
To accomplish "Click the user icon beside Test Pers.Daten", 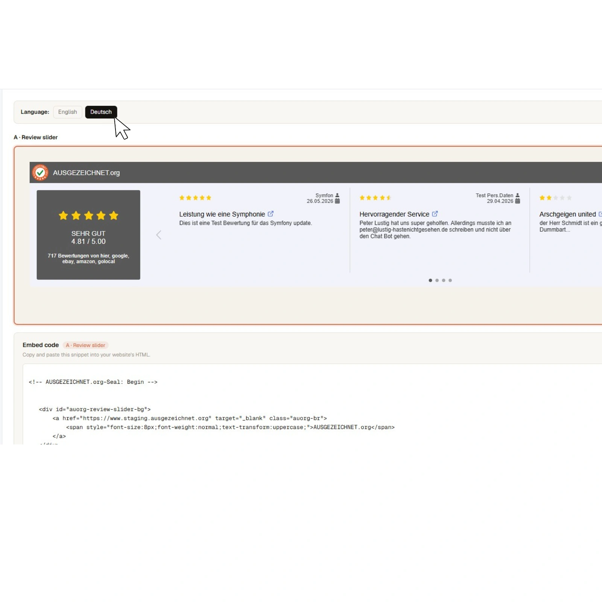I will click(518, 195).
